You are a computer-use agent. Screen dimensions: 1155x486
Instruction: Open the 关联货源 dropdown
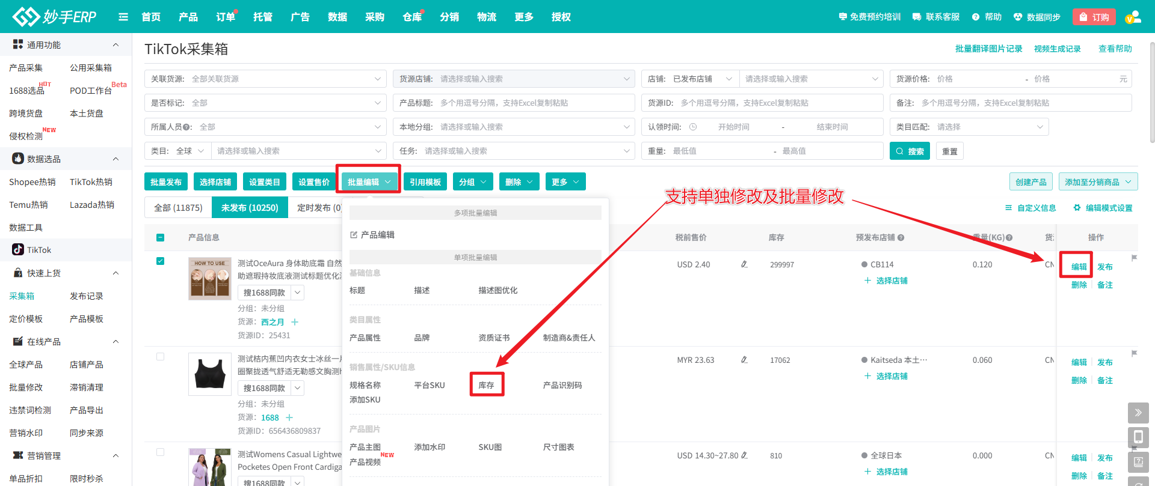click(x=265, y=79)
